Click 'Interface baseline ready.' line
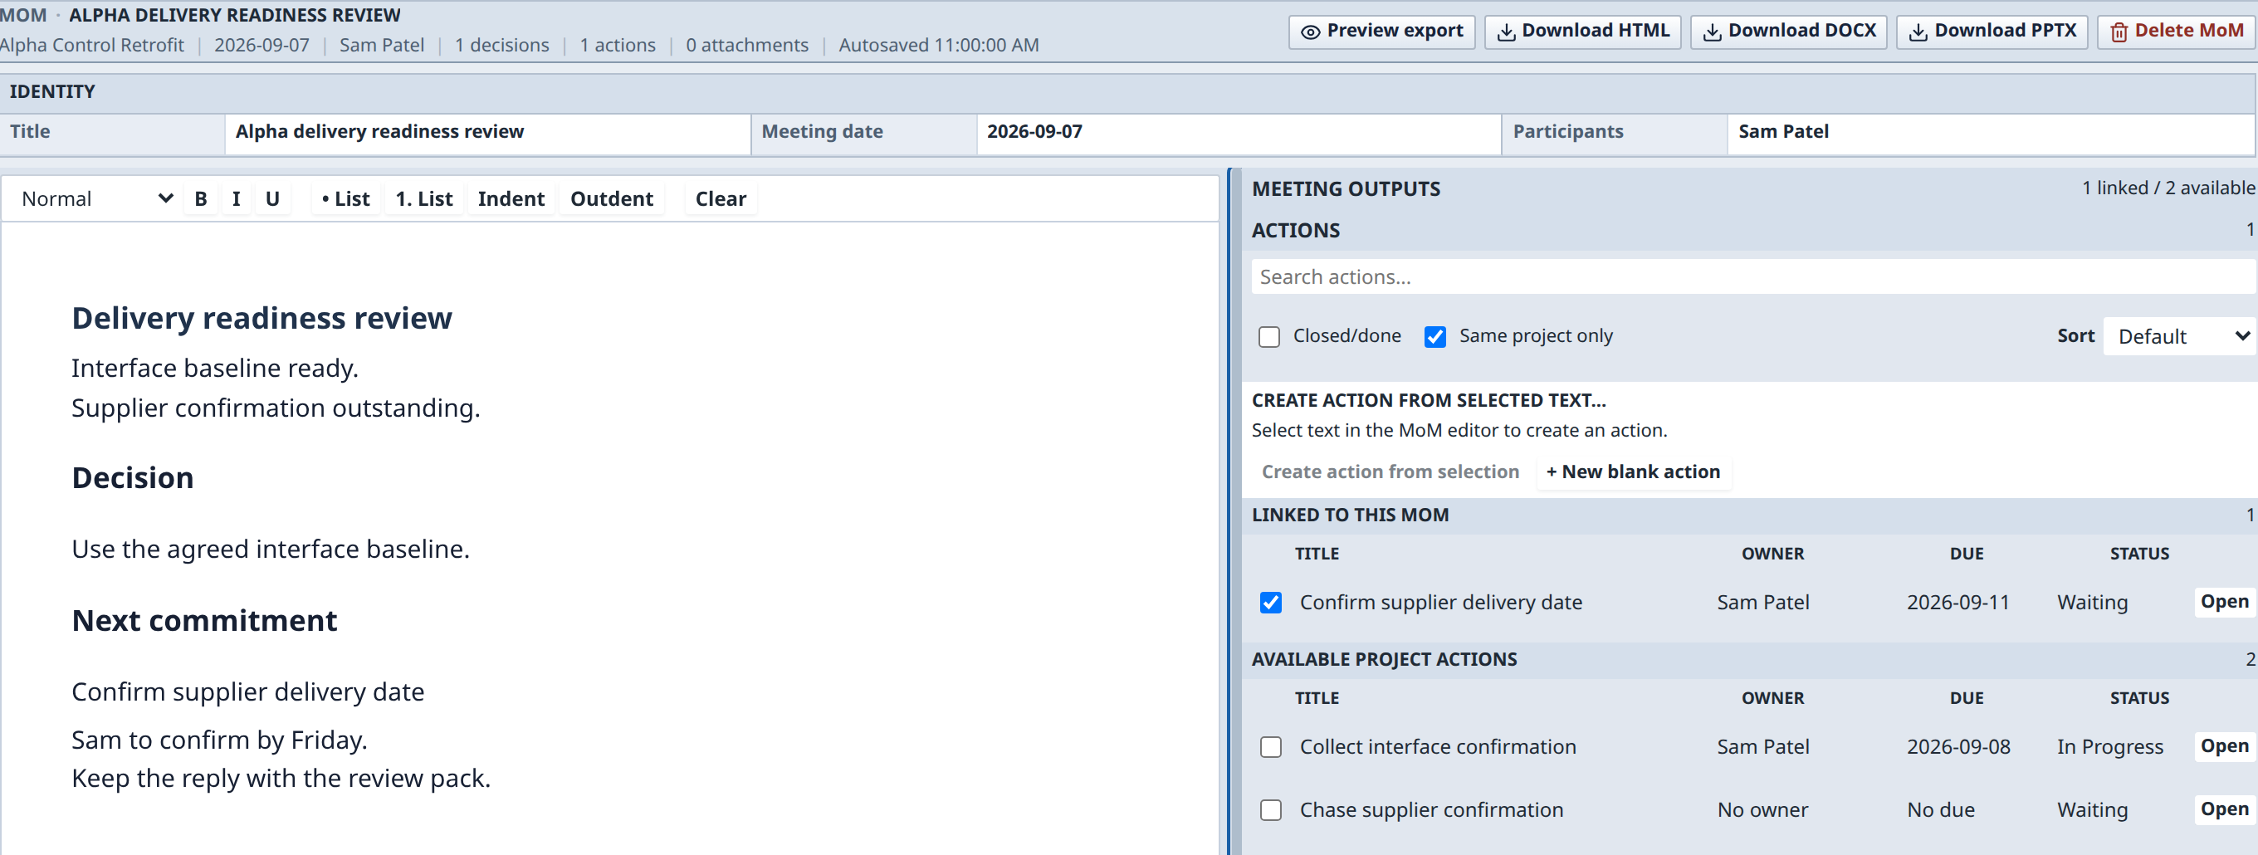 pos(215,369)
